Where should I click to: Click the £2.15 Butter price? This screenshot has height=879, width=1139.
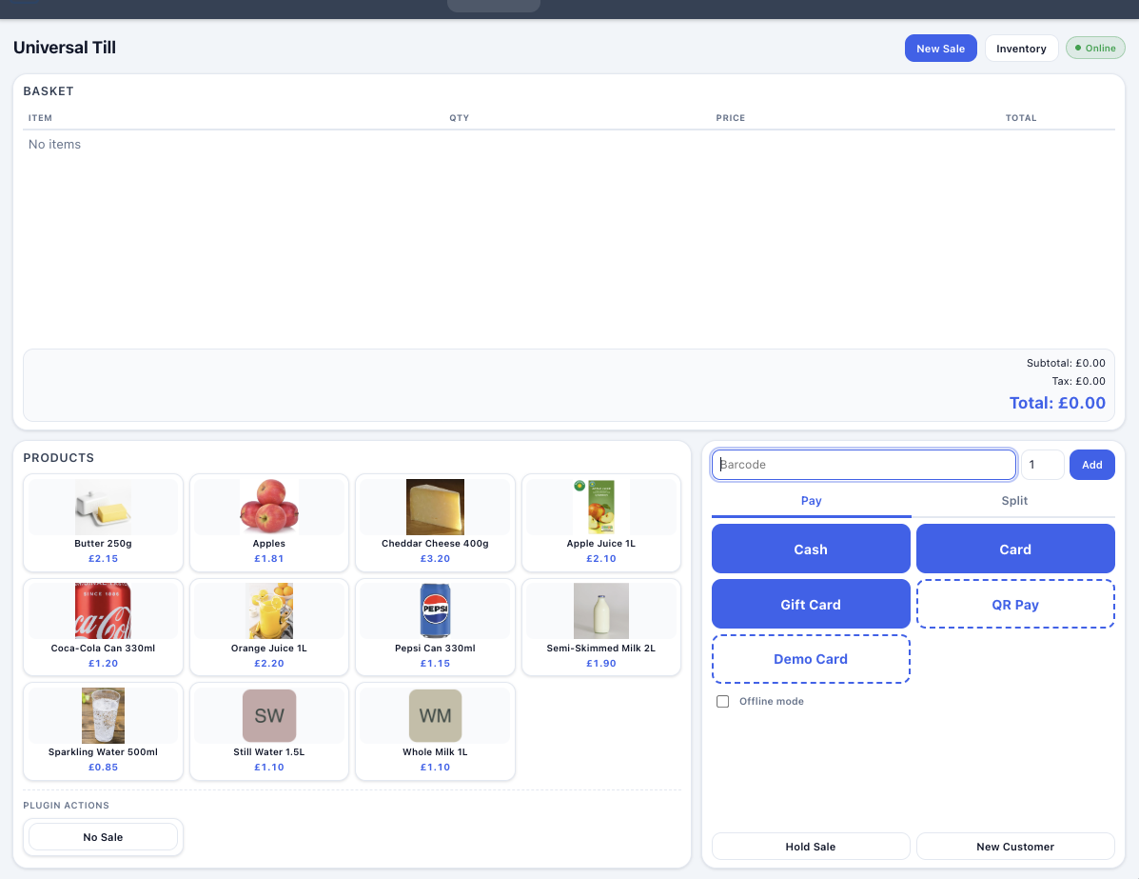click(103, 558)
